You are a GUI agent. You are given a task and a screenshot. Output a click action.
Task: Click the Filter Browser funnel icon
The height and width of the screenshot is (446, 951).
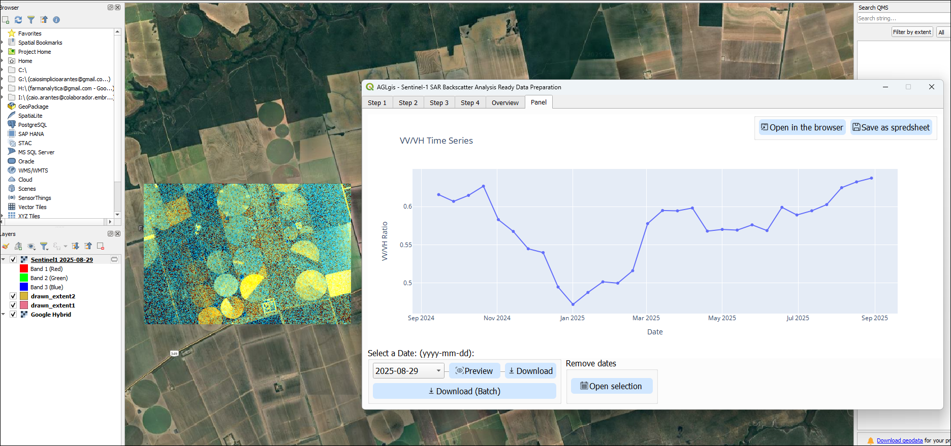click(x=31, y=20)
